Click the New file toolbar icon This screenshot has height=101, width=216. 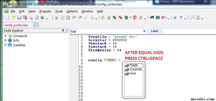point(8,17)
